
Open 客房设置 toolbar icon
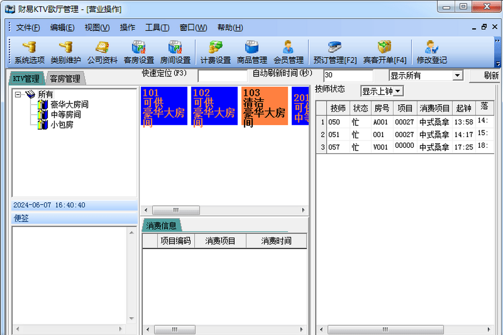[x=139, y=52]
